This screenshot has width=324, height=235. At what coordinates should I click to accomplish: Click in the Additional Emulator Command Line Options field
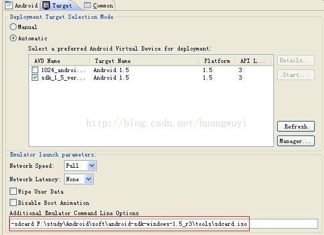164,224
